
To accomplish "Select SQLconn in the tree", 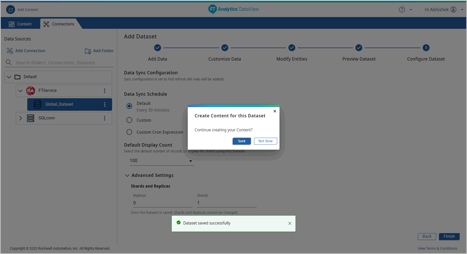I will tap(64, 118).
